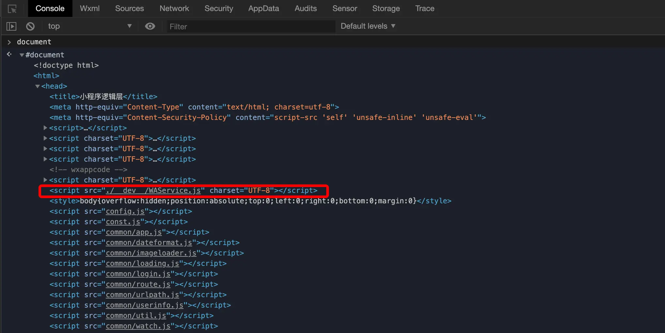Switch to the Wxml tab
This screenshot has height=333, width=665.
pos(90,8)
